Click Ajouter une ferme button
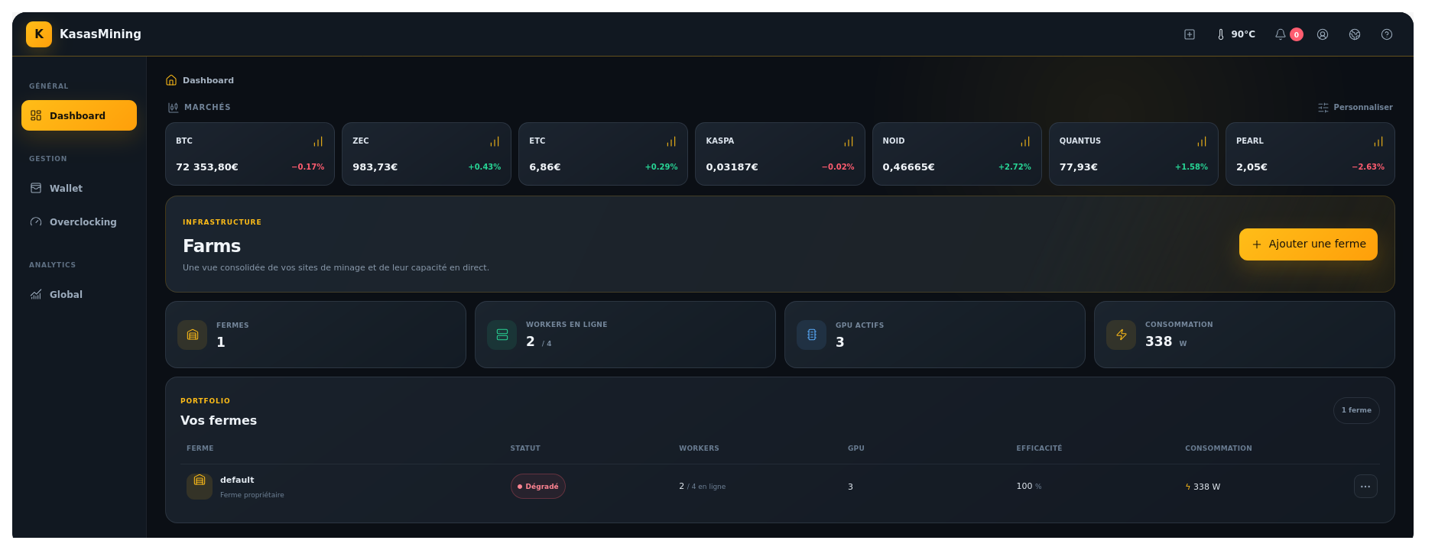 click(x=1308, y=244)
